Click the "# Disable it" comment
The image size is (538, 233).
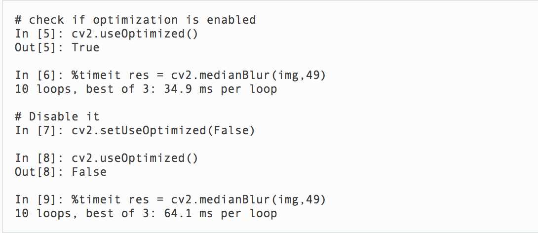(57, 116)
